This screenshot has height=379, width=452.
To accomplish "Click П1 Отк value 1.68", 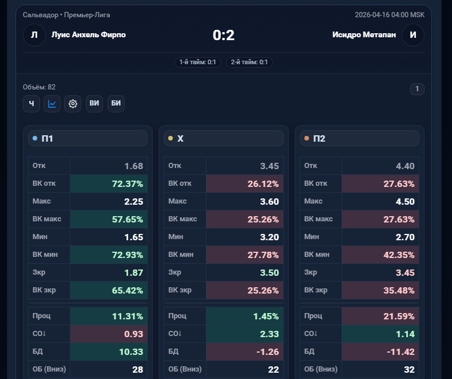I will point(133,166).
